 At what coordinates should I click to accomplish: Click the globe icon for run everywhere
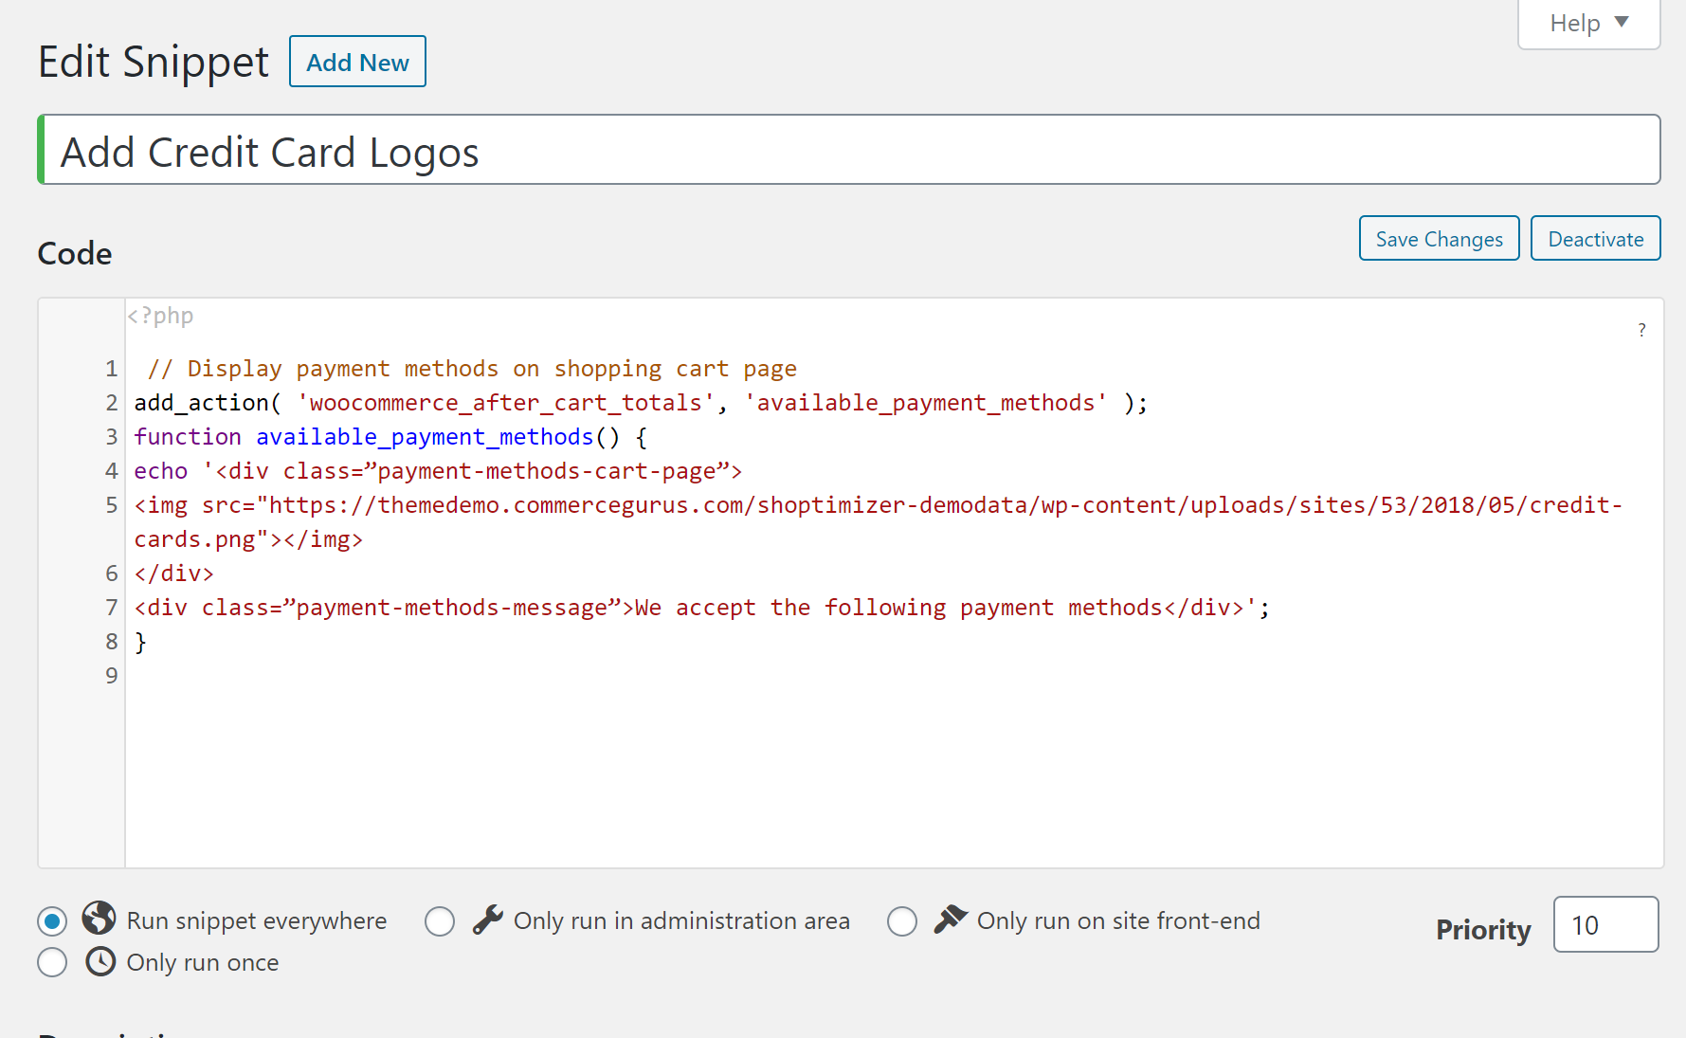click(99, 919)
